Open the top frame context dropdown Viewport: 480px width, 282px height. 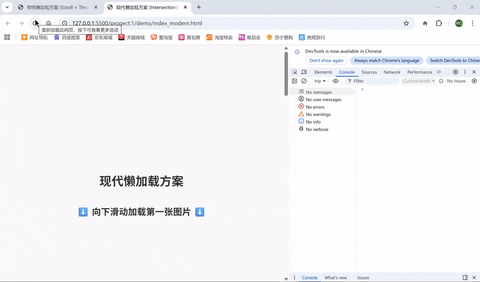pos(319,81)
